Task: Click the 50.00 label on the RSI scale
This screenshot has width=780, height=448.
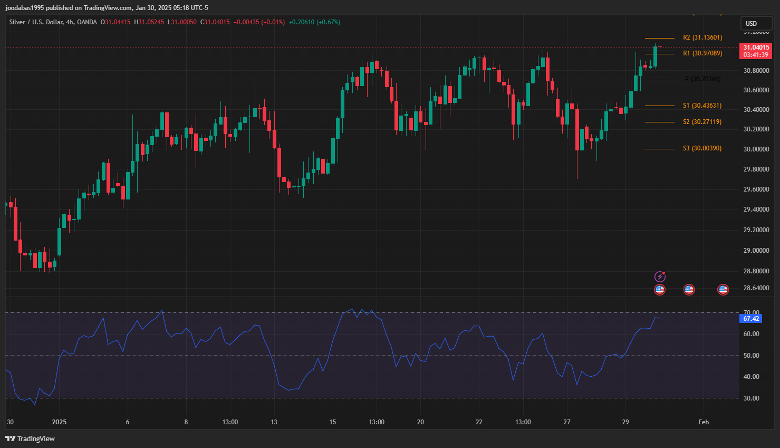Action: pyautogui.click(x=751, y=355)
